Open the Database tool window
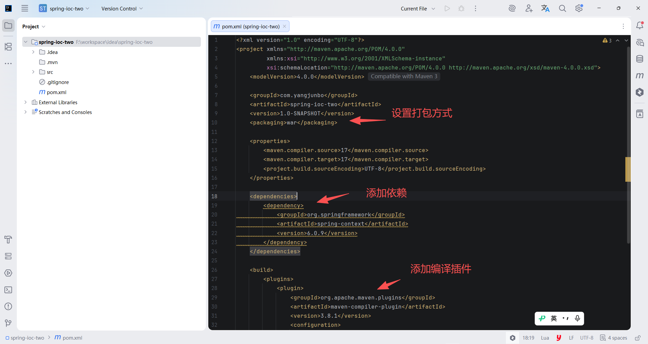 640,59
